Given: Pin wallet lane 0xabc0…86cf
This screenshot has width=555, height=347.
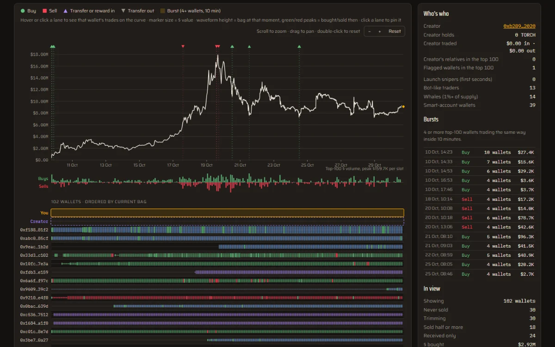Looking at the screenshot, I should (x=227, y=238).
